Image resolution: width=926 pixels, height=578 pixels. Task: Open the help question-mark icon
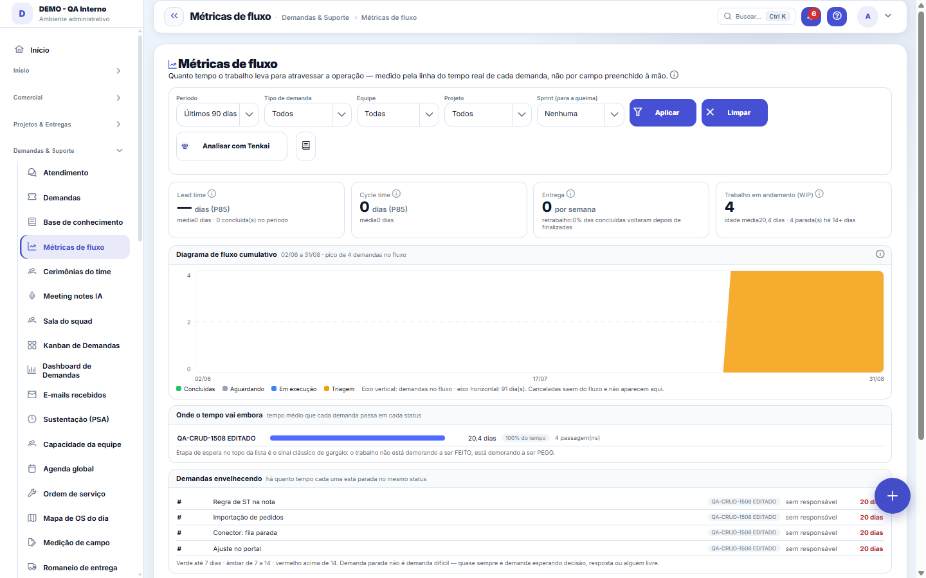(x=837, y=16)
